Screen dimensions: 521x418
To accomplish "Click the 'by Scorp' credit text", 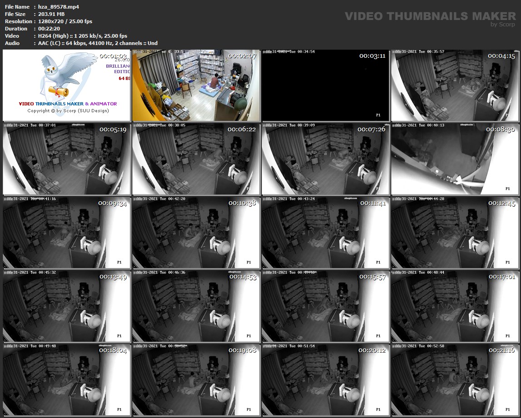I will click(503, 25).
